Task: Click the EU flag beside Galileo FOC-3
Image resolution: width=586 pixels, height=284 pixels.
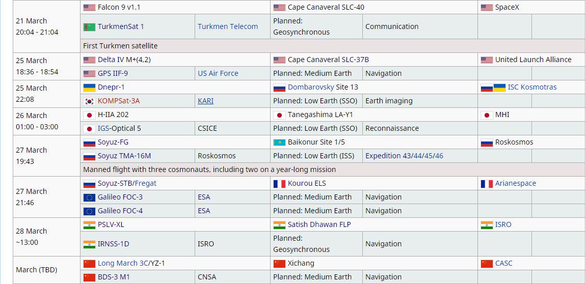Action: 89,197
